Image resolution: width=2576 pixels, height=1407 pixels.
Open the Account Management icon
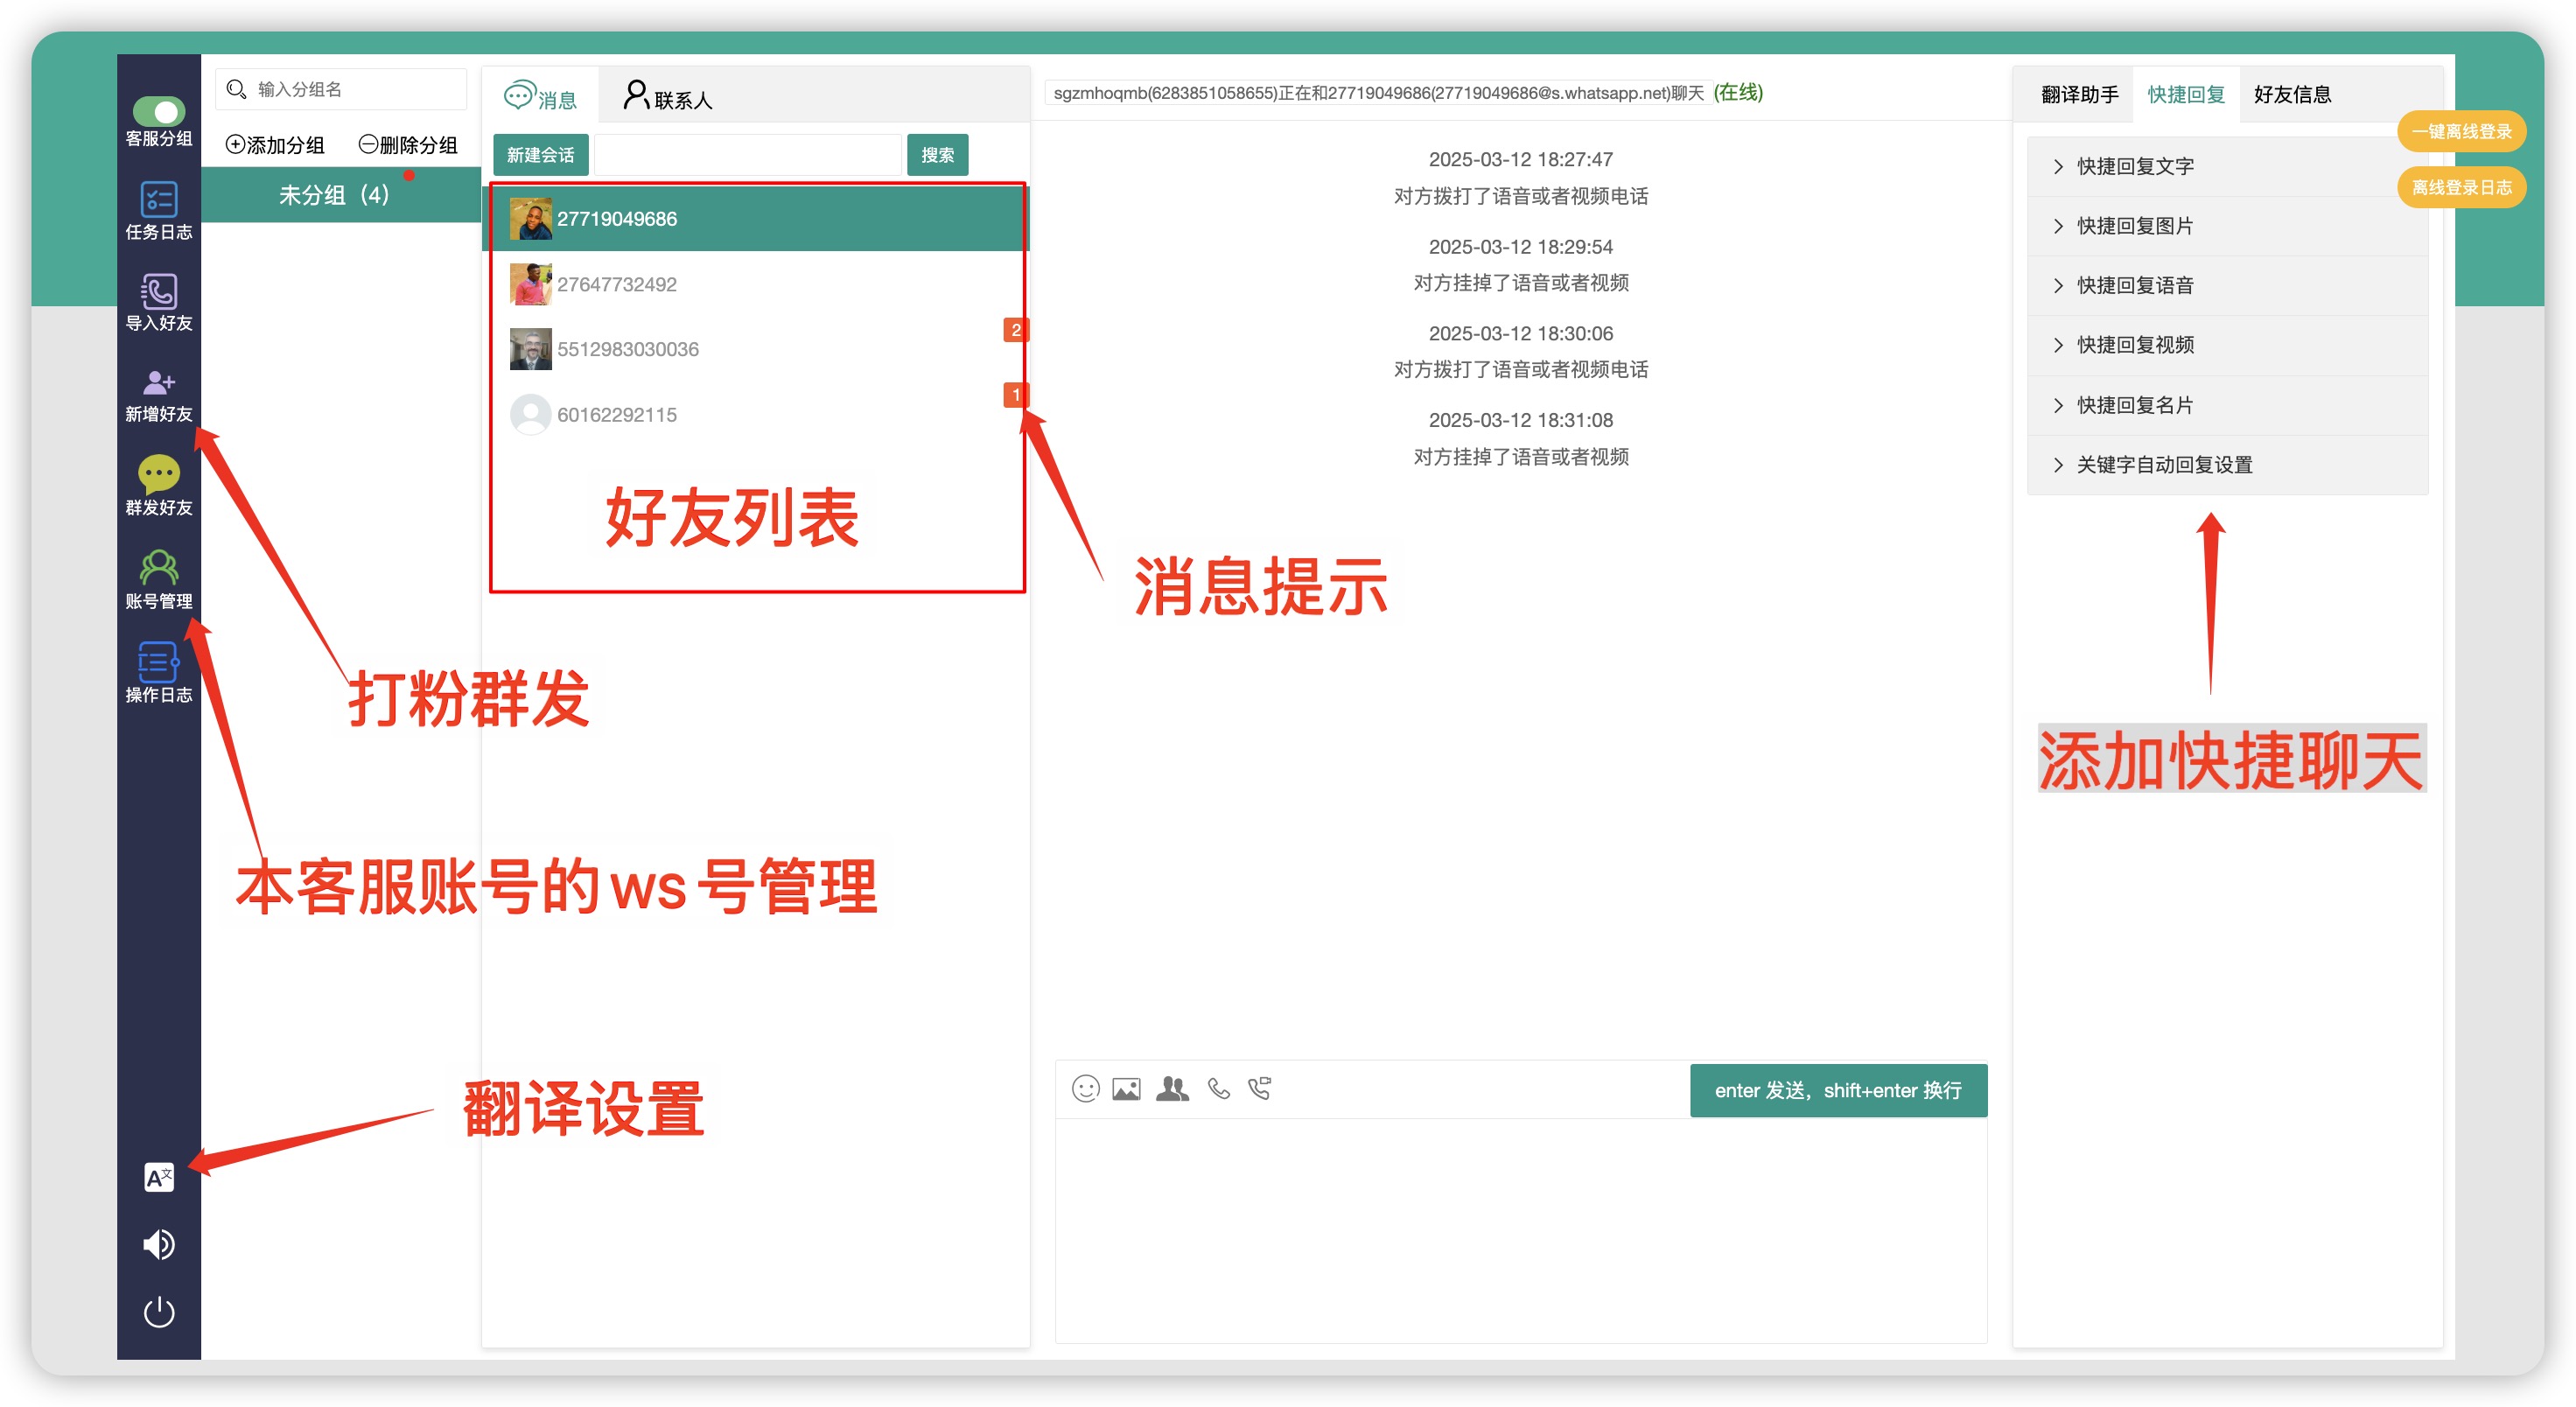159,568
